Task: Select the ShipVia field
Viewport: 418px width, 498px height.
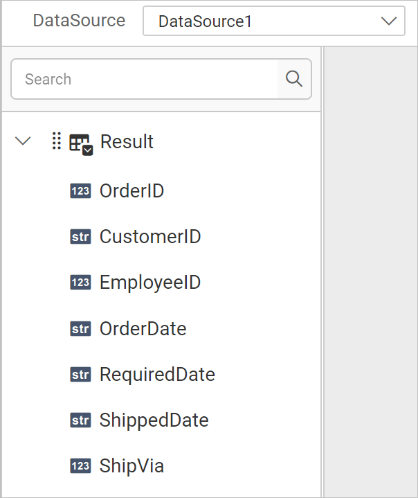Action: pyautogui.click(x=131, y=466)
